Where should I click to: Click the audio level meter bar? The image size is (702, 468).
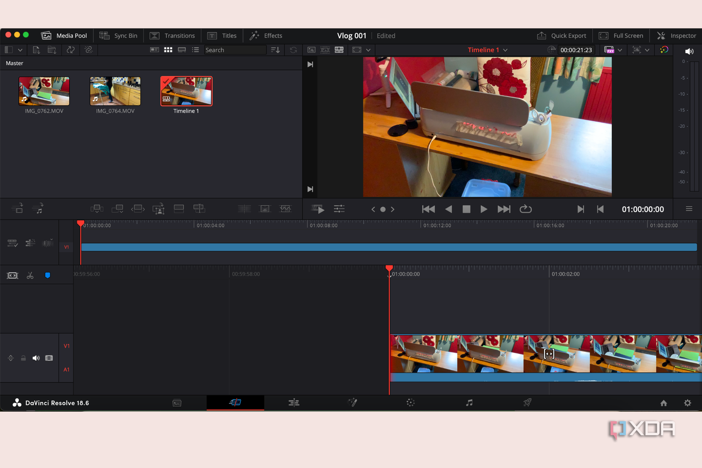tap(694, 127)
